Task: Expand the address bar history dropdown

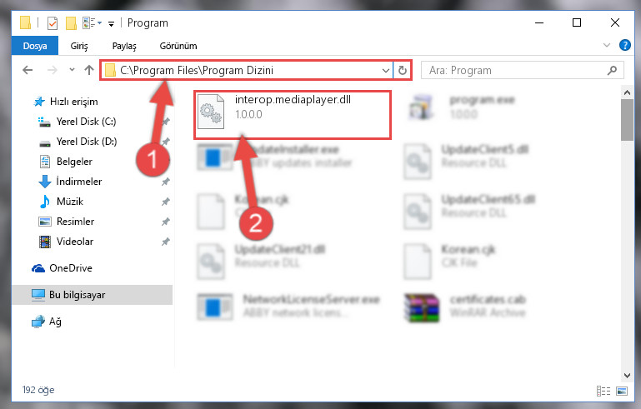Action: click(x=385, y=70)
